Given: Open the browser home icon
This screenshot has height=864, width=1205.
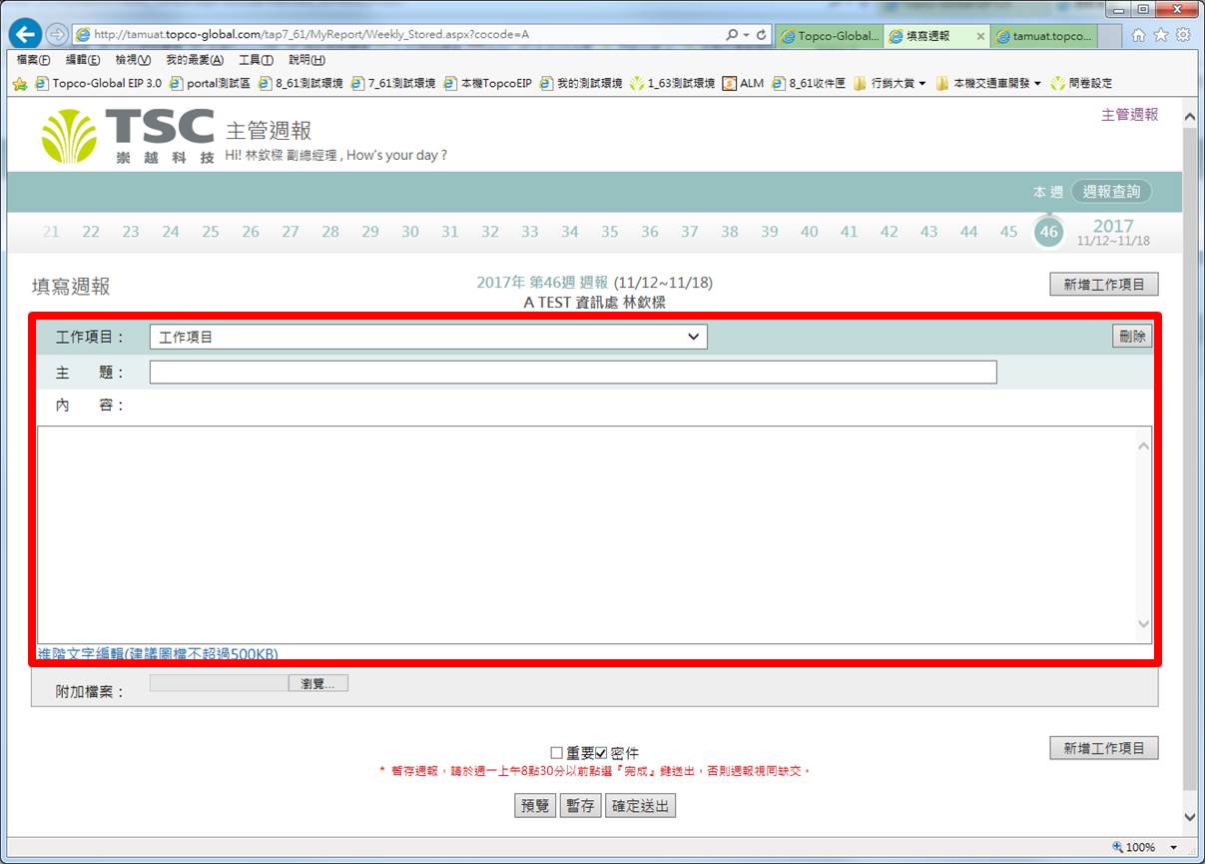Looking at the screenshot, I should [1139, 35].
